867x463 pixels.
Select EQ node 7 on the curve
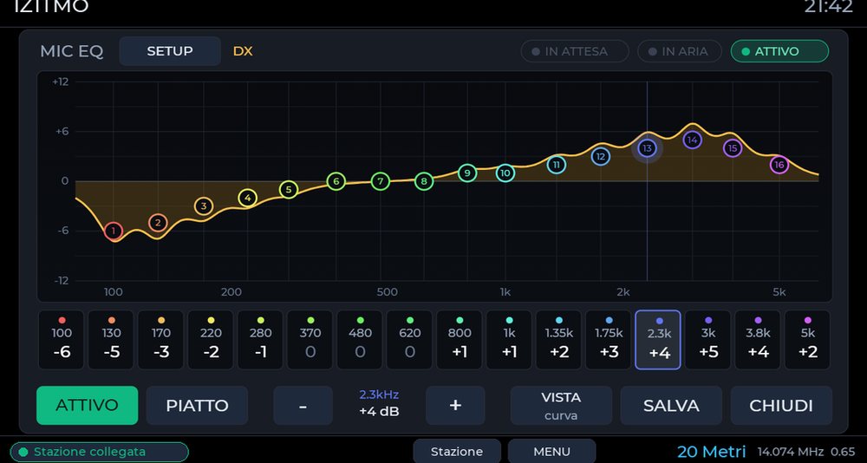tap(381, 181)
